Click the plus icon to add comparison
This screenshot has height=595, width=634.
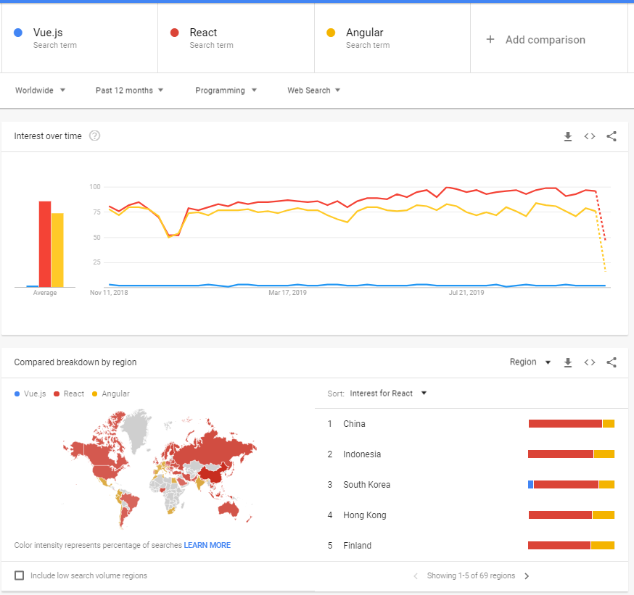pyautogui.click(x=490, y=39)
